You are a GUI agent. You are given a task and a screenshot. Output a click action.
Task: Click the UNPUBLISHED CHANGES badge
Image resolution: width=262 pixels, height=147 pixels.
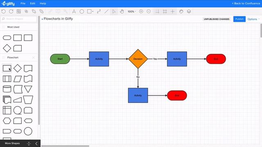pyautogui.click(x=217, y=19)
